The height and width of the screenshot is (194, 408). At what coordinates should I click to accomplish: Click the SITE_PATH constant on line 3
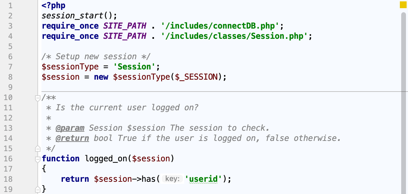tap(125, 26)
